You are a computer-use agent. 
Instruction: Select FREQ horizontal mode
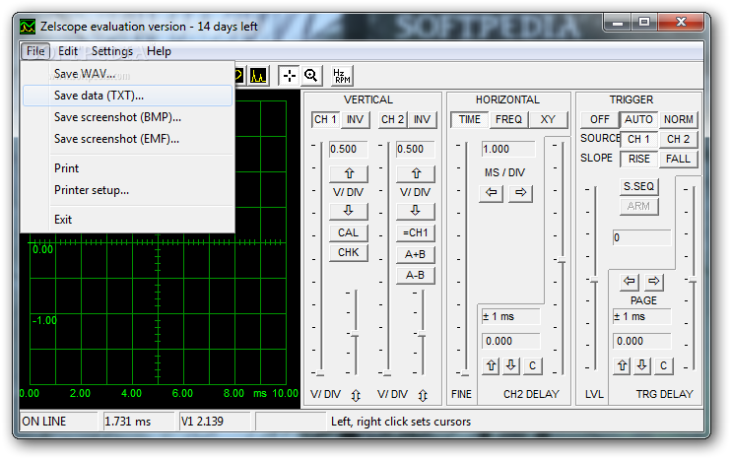508,120
